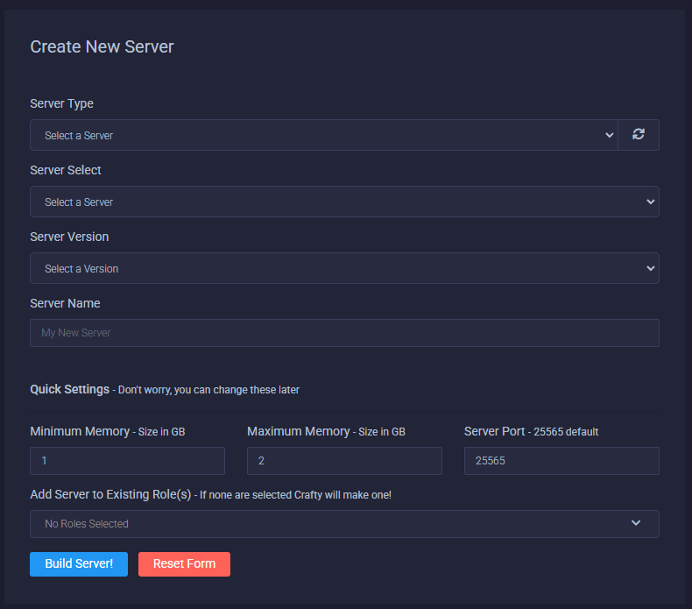
Task: Click the Server Port label
Action: [x=494, y=431]
